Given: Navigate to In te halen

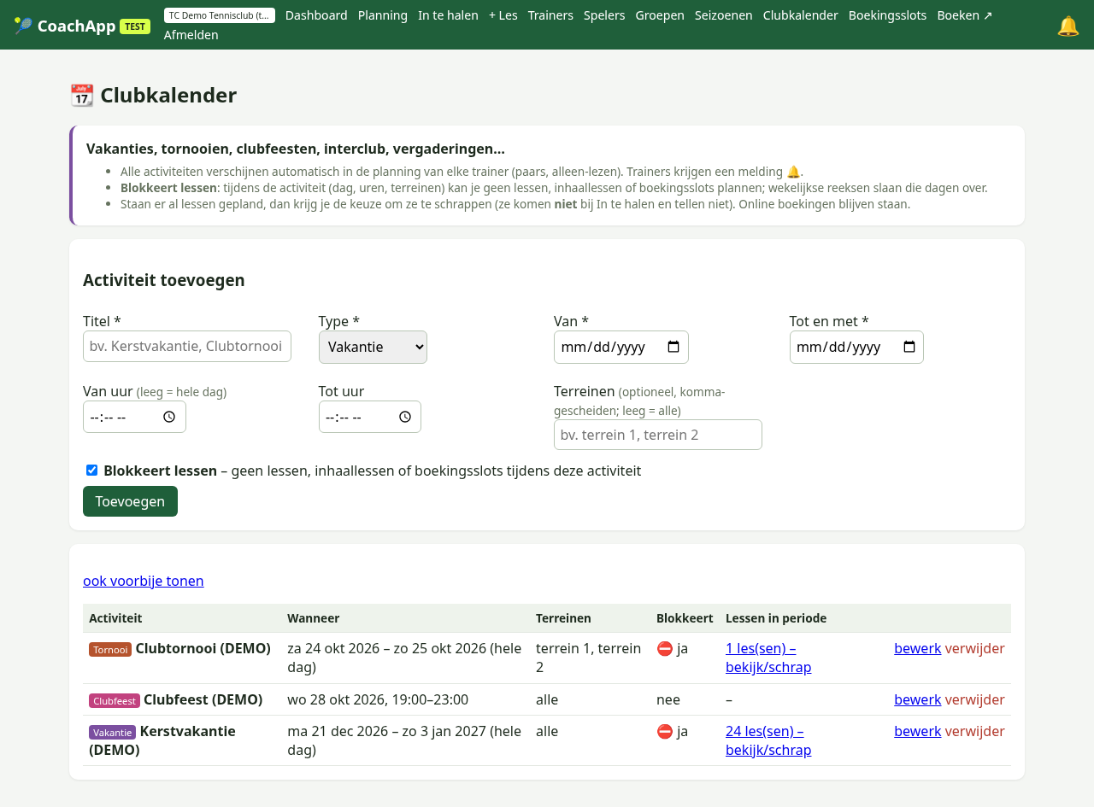Looking at the screenshot, I should (448, 15).
